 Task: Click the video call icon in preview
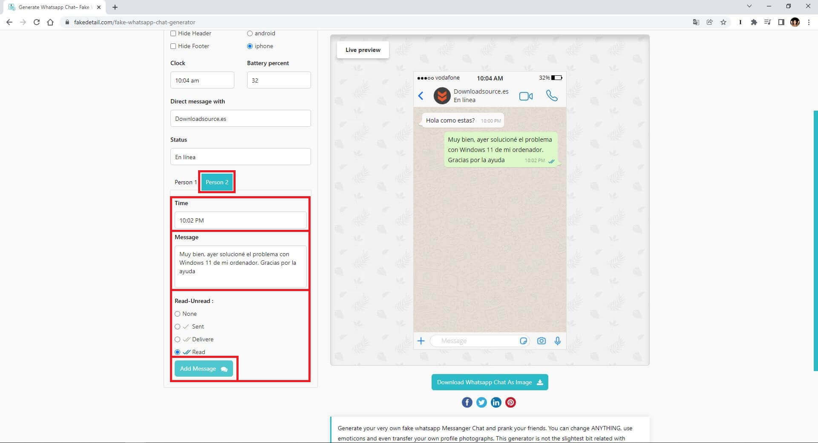tap(526, 96)
